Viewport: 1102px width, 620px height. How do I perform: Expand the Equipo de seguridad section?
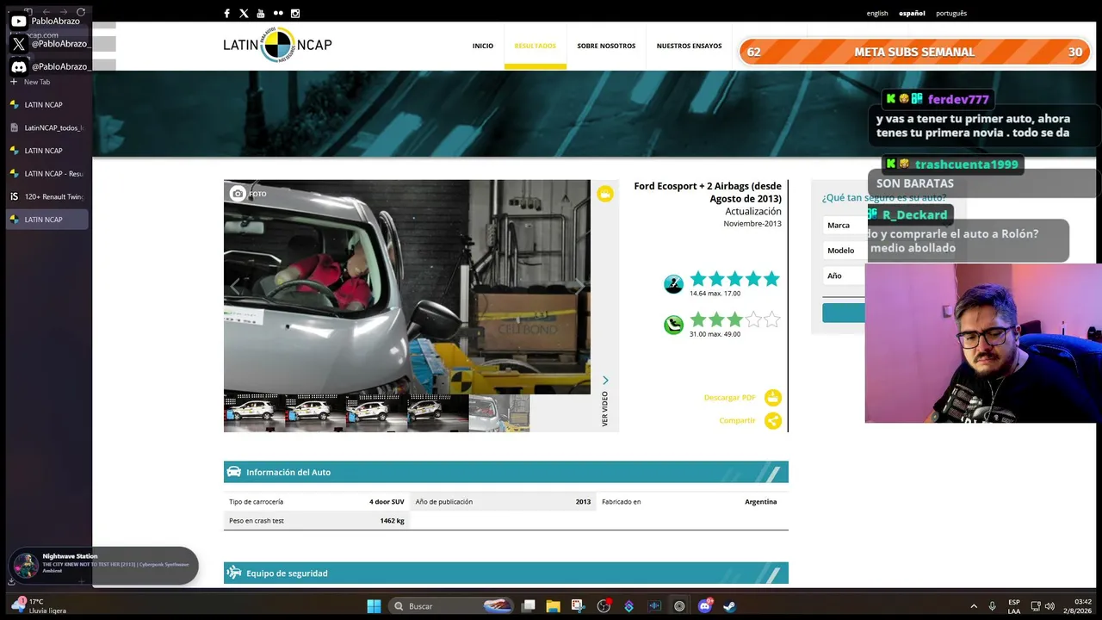(x=505, y=573)
